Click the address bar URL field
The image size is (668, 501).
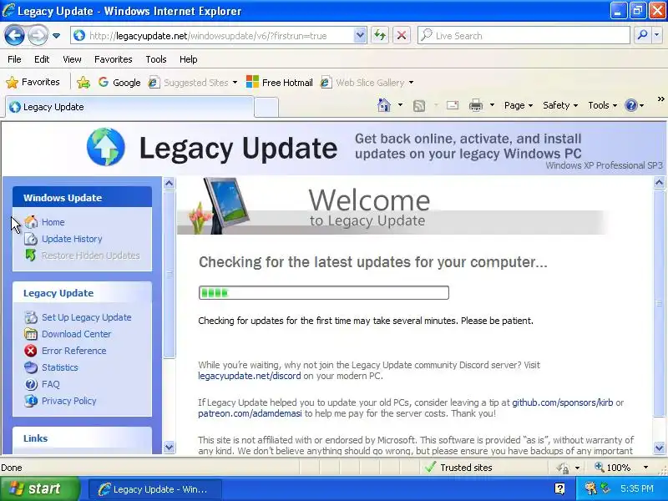(x=212, y=36)
